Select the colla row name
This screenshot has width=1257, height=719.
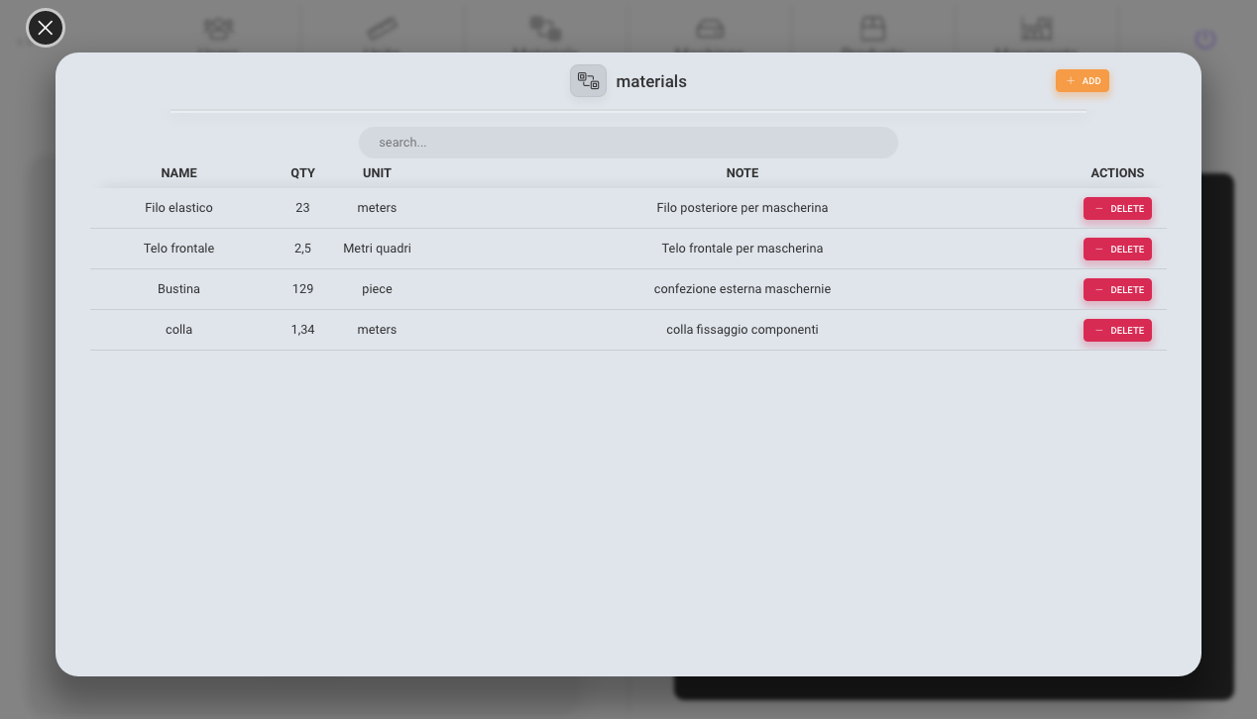coord(178,330)
